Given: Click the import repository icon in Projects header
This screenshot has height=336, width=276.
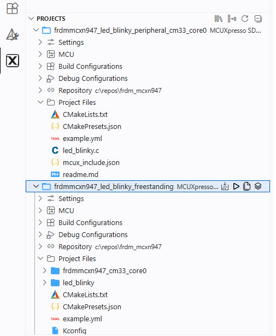Looking at the screenshot, I should [219, 19].
